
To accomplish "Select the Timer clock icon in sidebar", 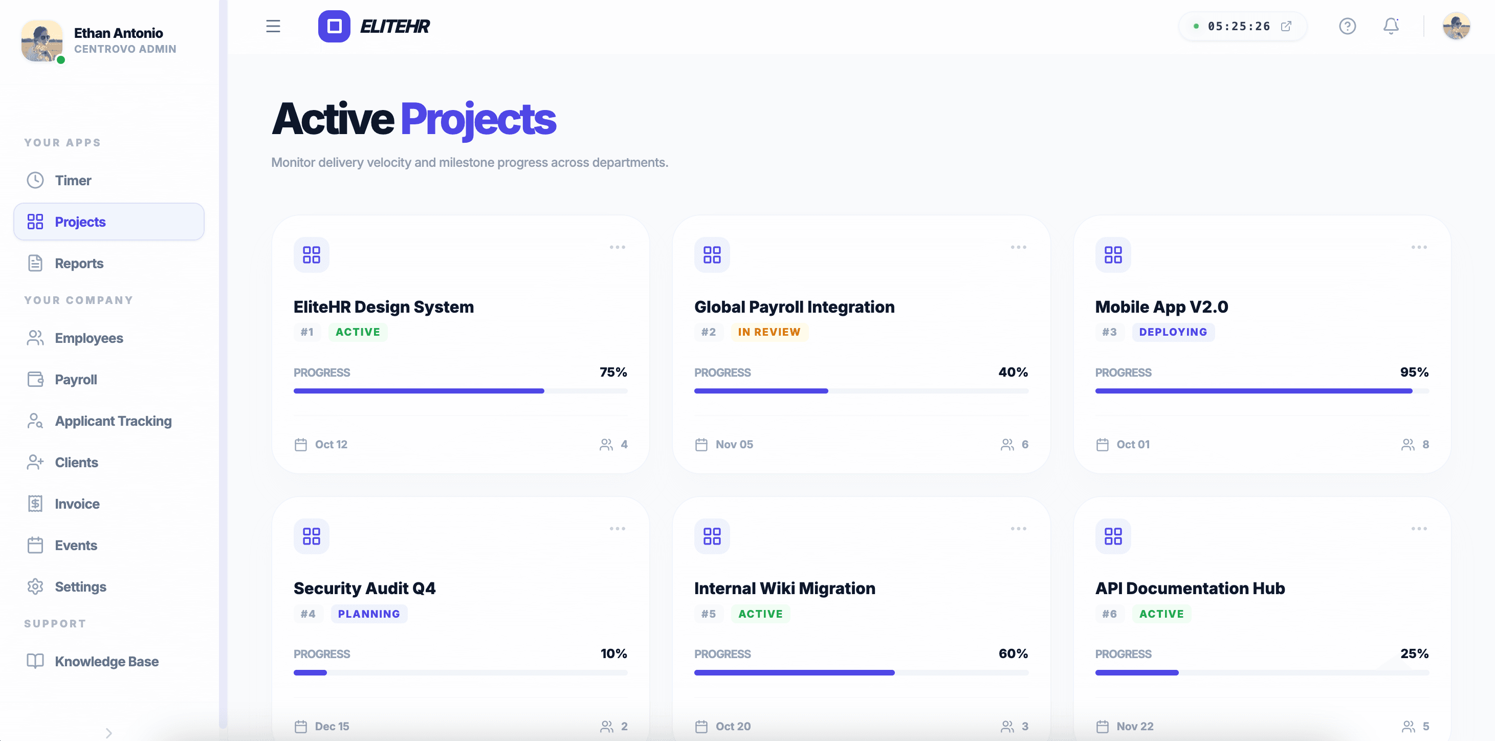I will 35,181.
